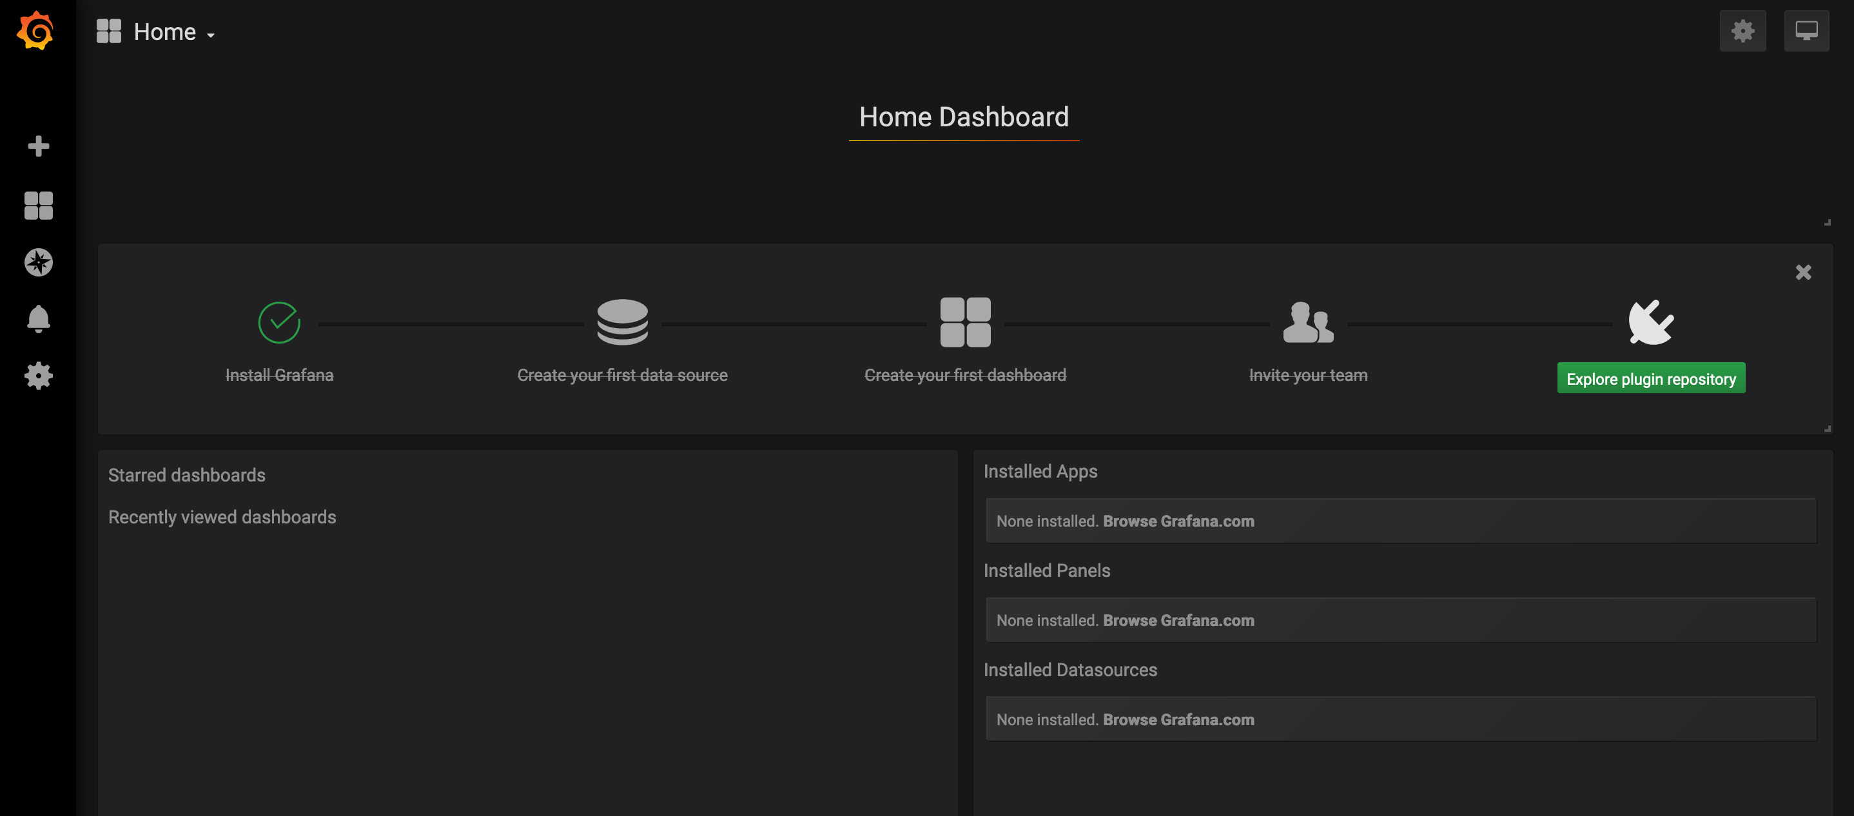Click the Recently viewed dashboards heading
Viewport: 1854px width, 816px height.
click(x=222, y=517)
